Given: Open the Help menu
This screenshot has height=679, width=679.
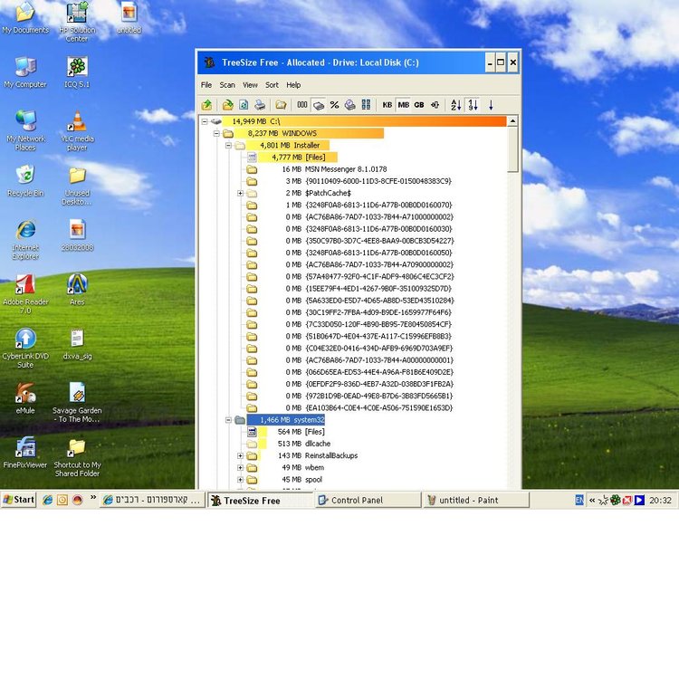Looking at the screenshot, I should coord(293,85).
